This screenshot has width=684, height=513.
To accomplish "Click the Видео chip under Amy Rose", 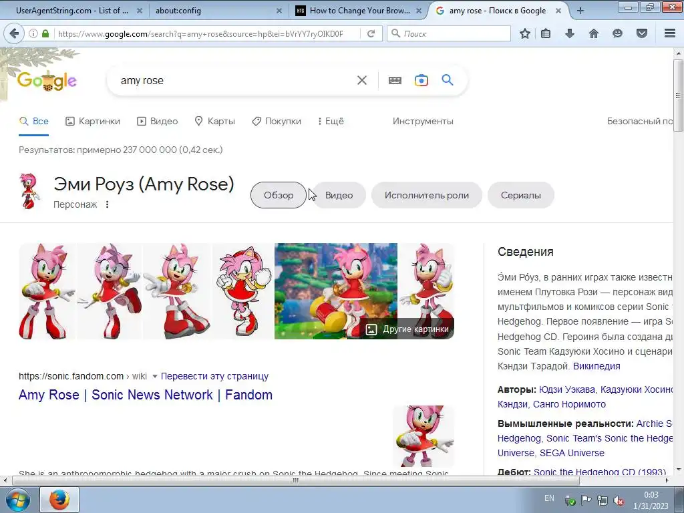I will [339, 195].
